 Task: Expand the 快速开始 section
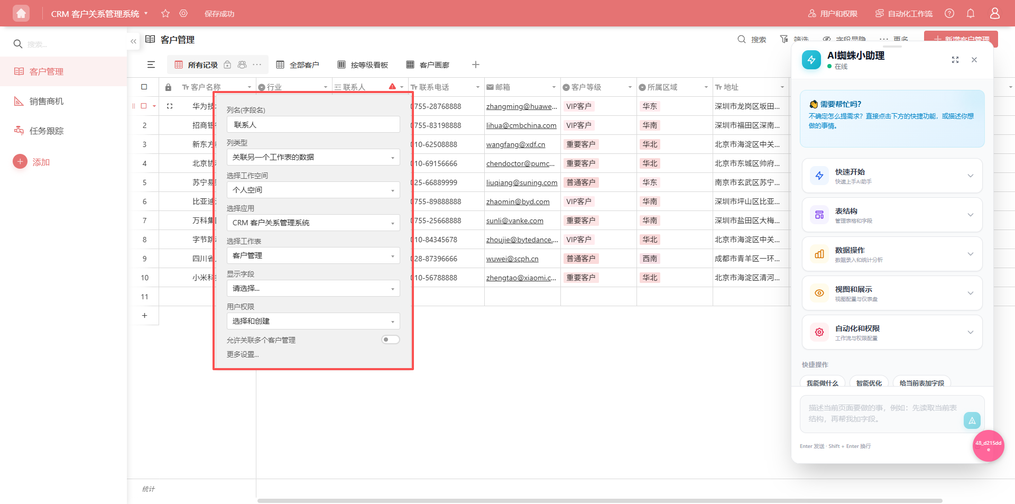pyautogui.click(x=892, y=176)
